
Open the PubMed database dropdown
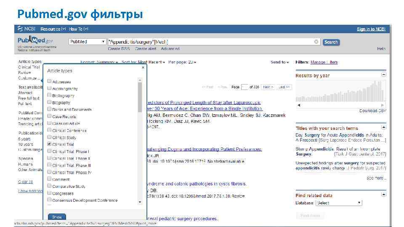click(x=88, y=42)
